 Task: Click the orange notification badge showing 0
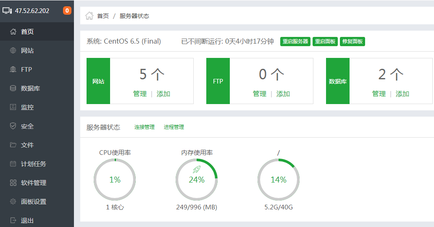[67, 11]
